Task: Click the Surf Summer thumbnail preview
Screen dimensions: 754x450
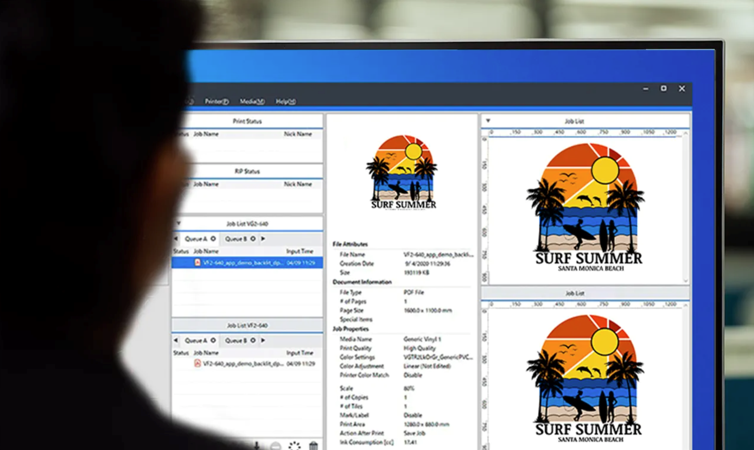Action: (x=402, y=173)
